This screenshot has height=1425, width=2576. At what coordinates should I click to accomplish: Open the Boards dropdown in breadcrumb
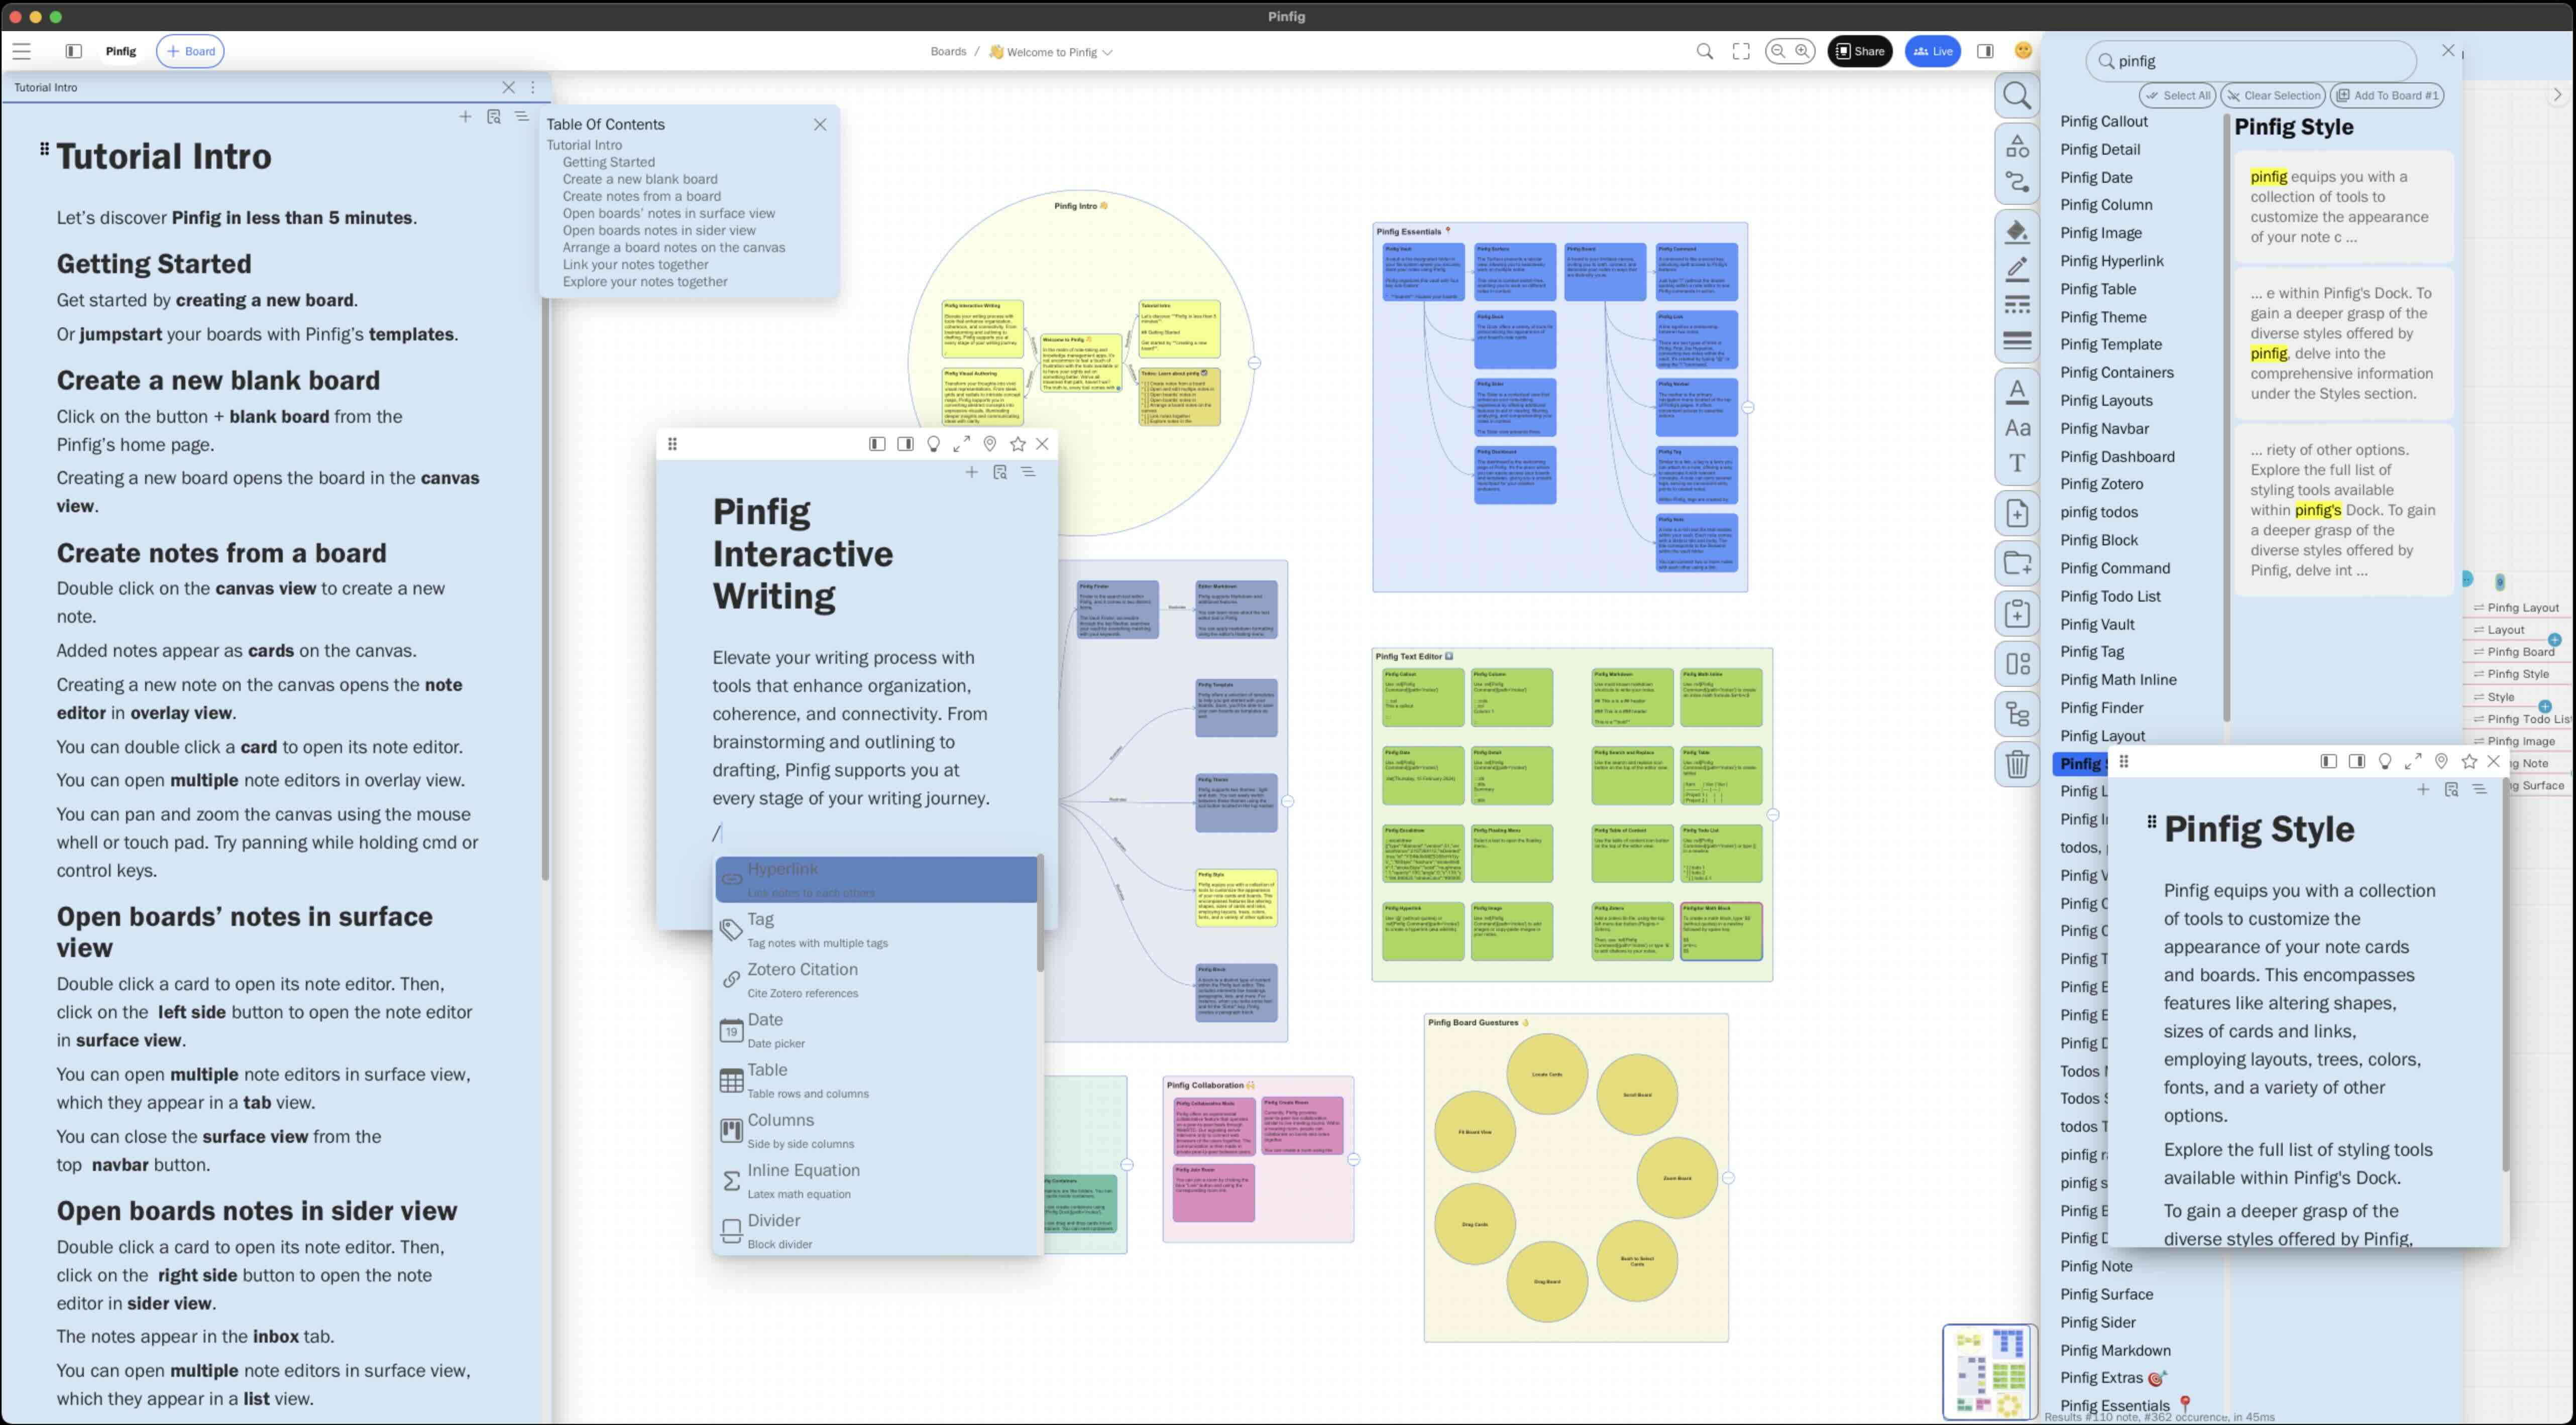point(949,51)
